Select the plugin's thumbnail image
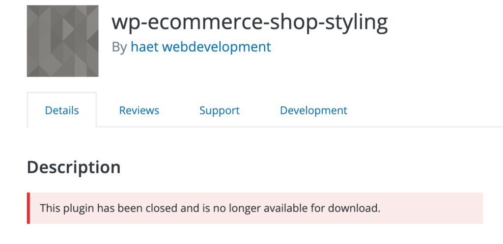This screenshot has height=244, width=503. pos(62,41)
